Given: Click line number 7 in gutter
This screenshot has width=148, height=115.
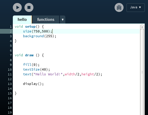Looking at the screenshot, I should [11, 55].
